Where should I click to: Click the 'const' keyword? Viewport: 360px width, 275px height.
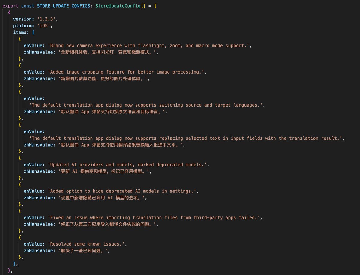(28, 6)
